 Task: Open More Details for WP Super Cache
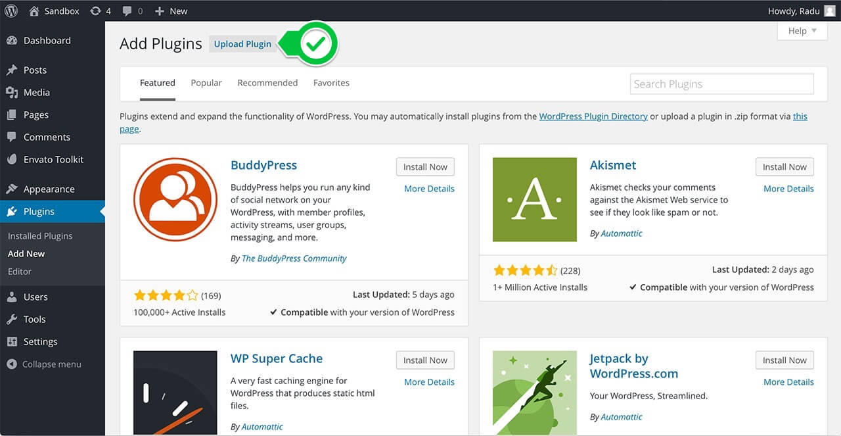pyautogui.click(x=429, y=382)
